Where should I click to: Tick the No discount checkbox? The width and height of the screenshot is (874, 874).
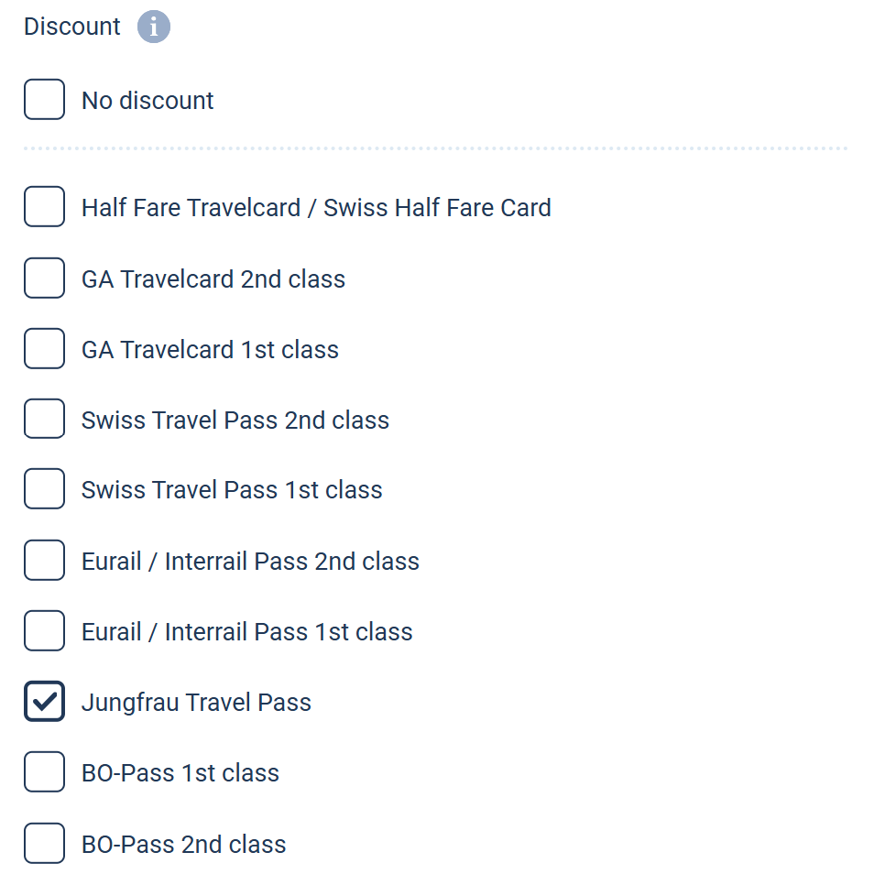44,100
